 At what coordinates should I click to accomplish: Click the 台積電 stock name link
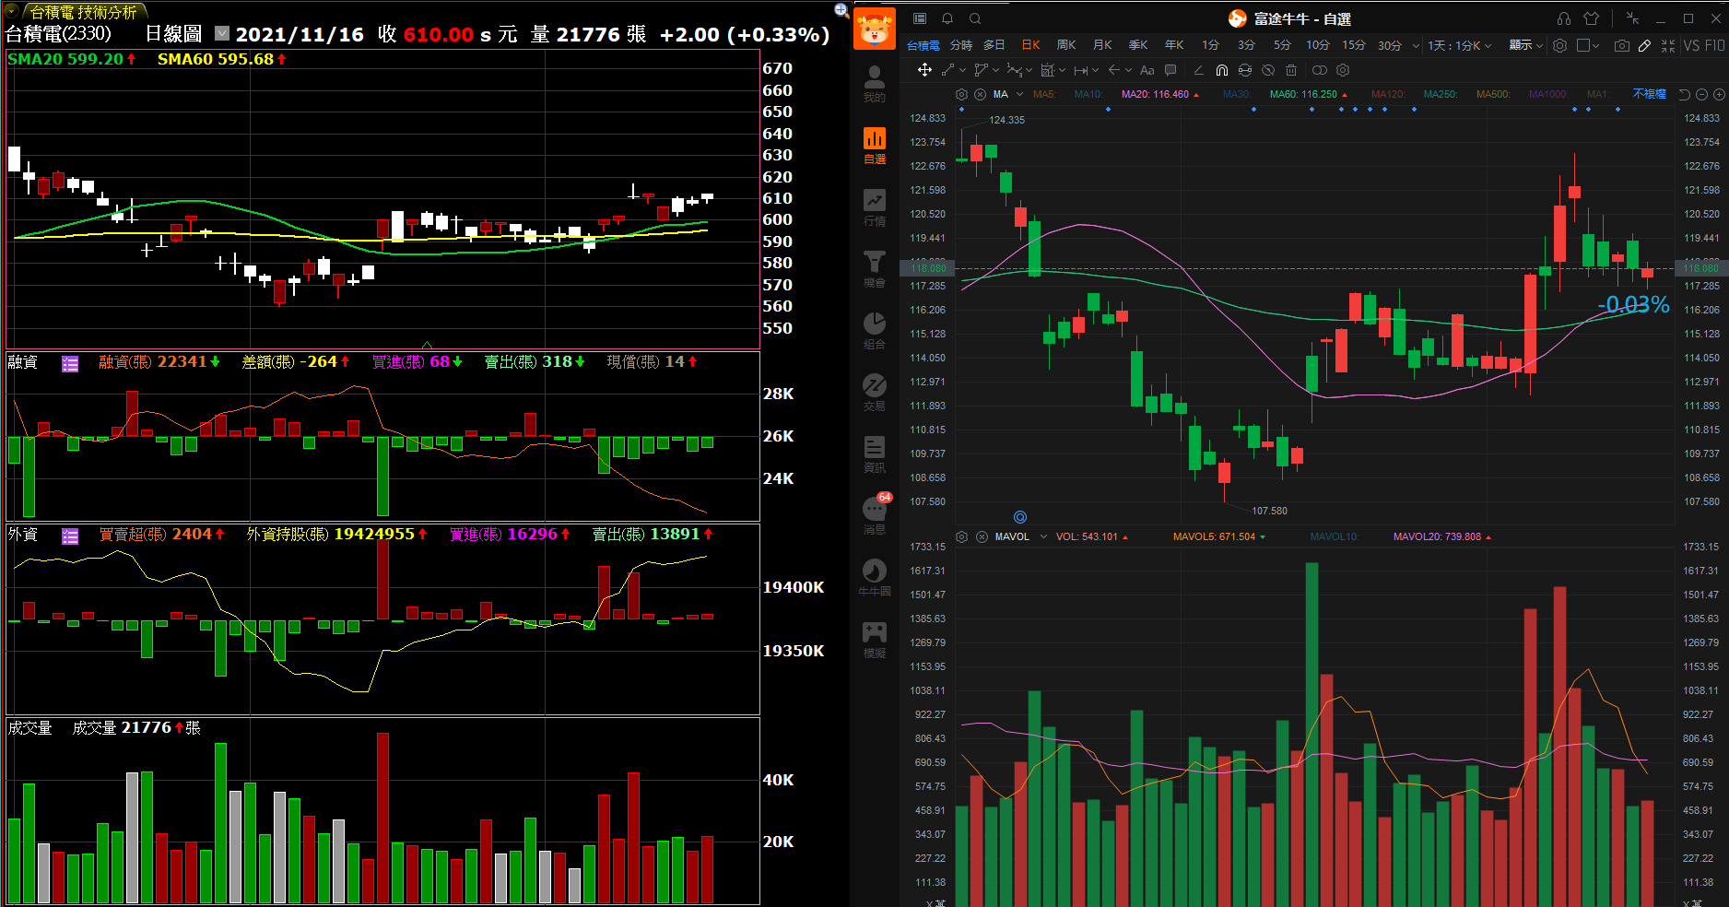click(x=923, y=45)
